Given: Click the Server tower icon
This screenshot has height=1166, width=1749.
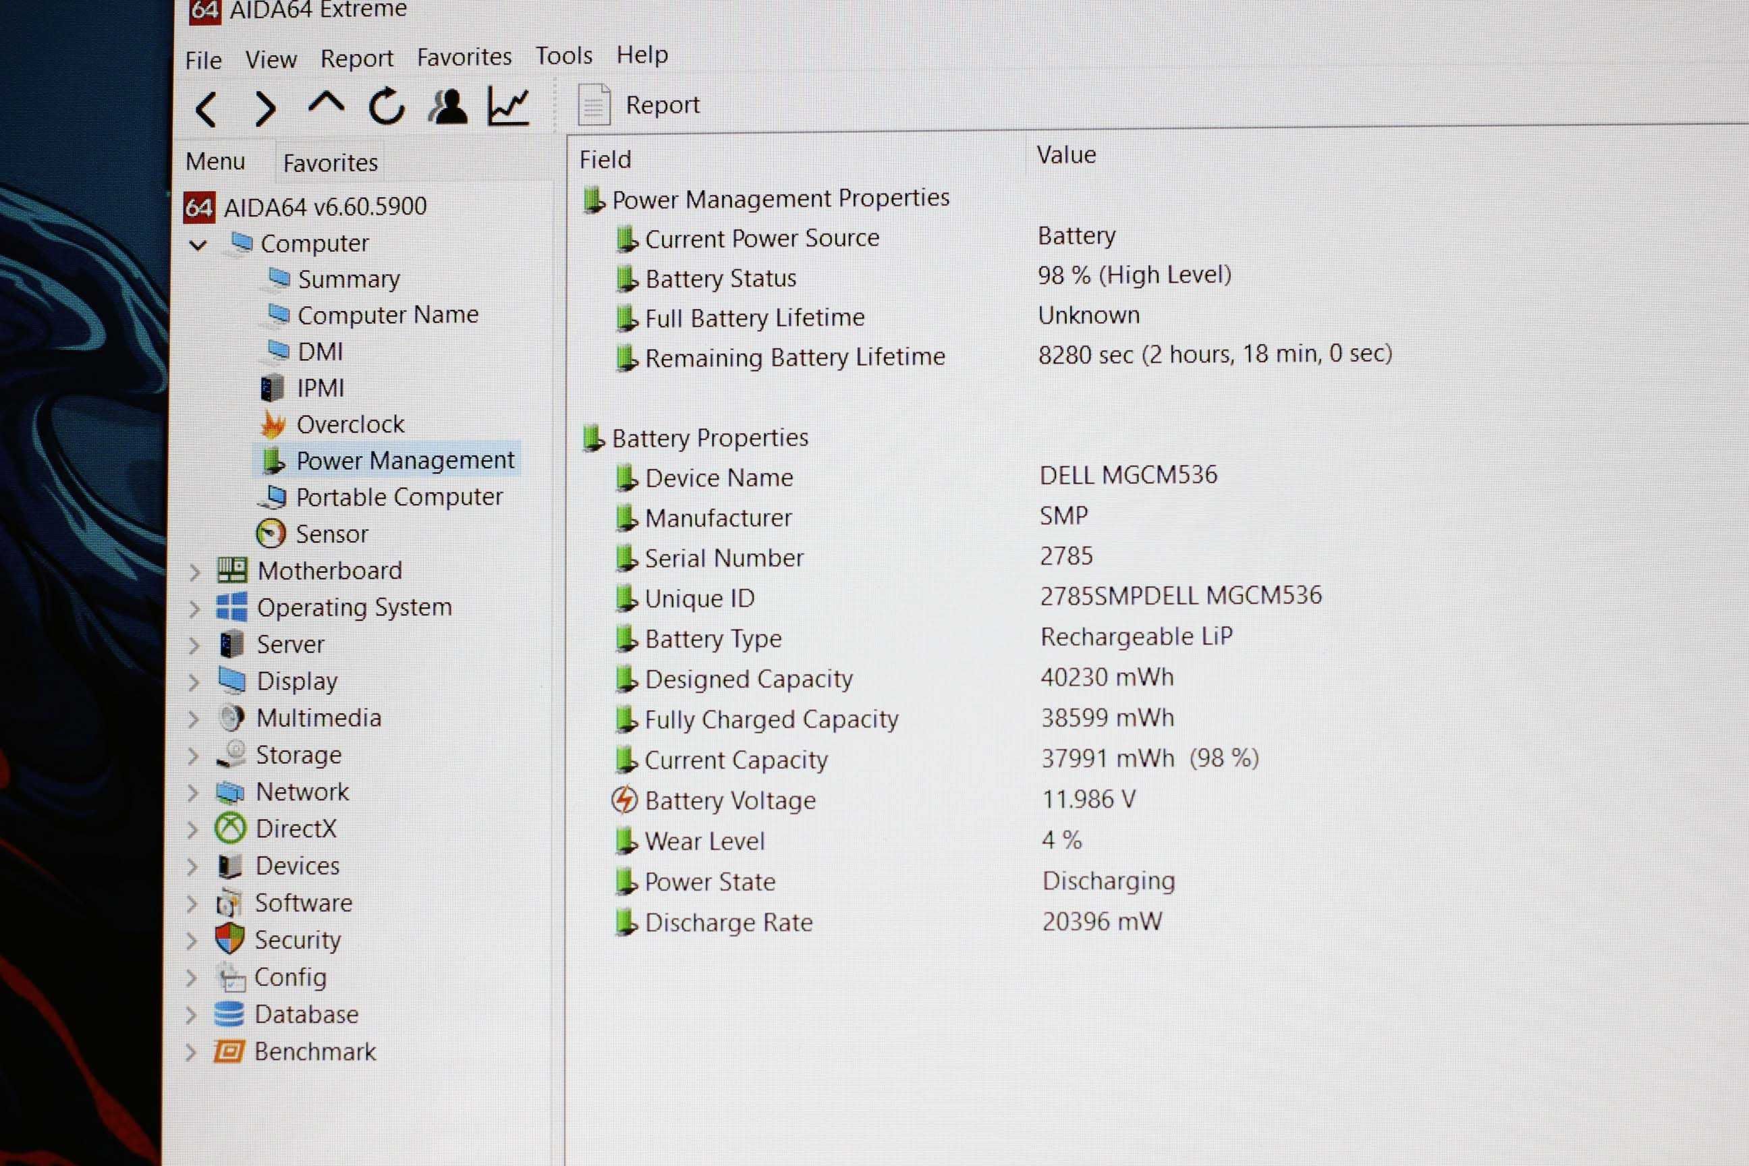Looking at the screenshot, I should point(231,644).
